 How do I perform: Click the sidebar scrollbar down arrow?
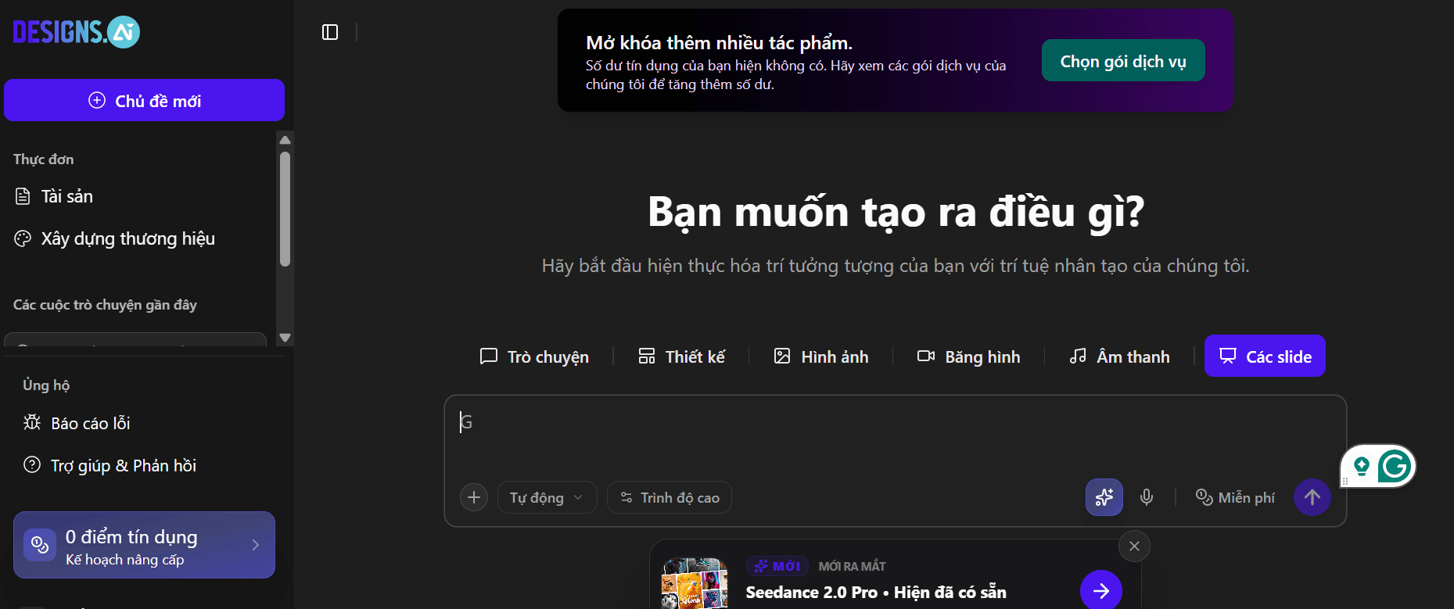click(x=285, y=338)
